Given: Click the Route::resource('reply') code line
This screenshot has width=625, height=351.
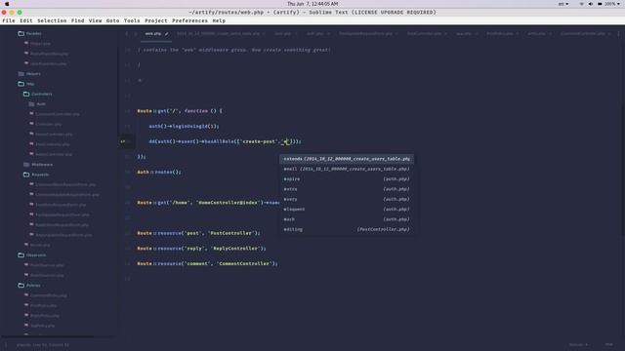Looking at the screenshot, I should [x=202, y=249].
